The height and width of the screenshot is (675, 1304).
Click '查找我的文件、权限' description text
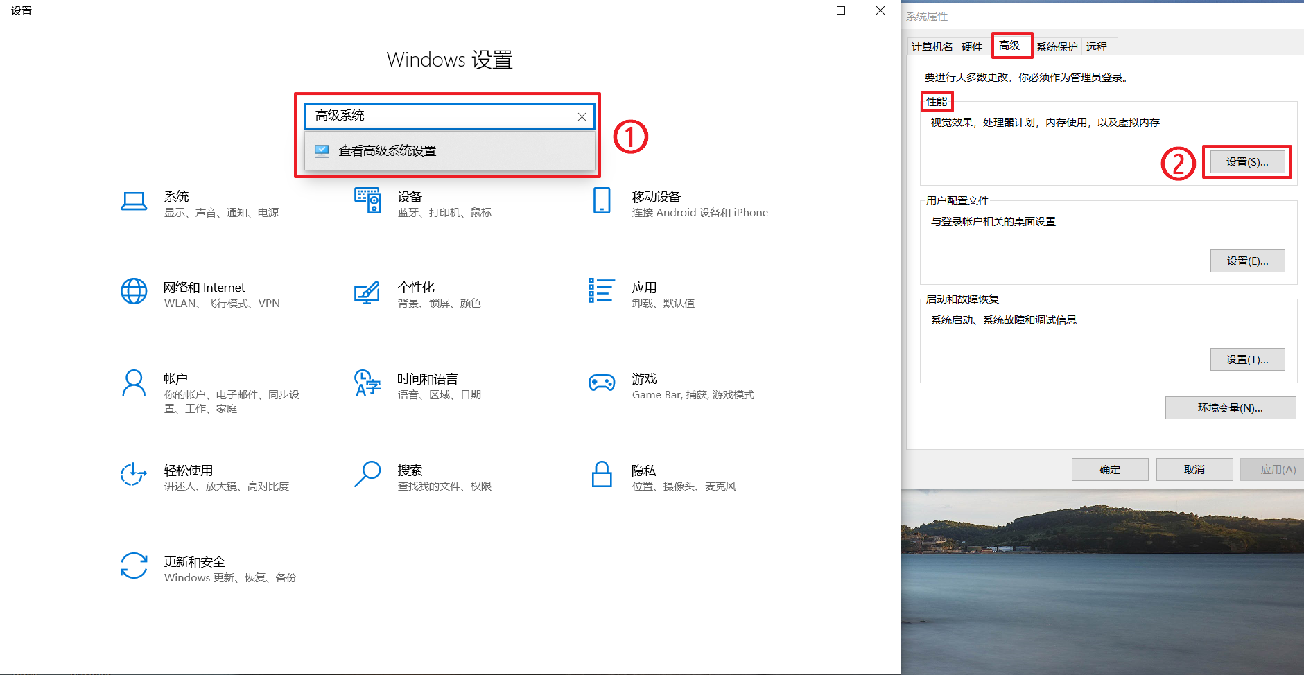pyautogui.click(x=444, y=486)
